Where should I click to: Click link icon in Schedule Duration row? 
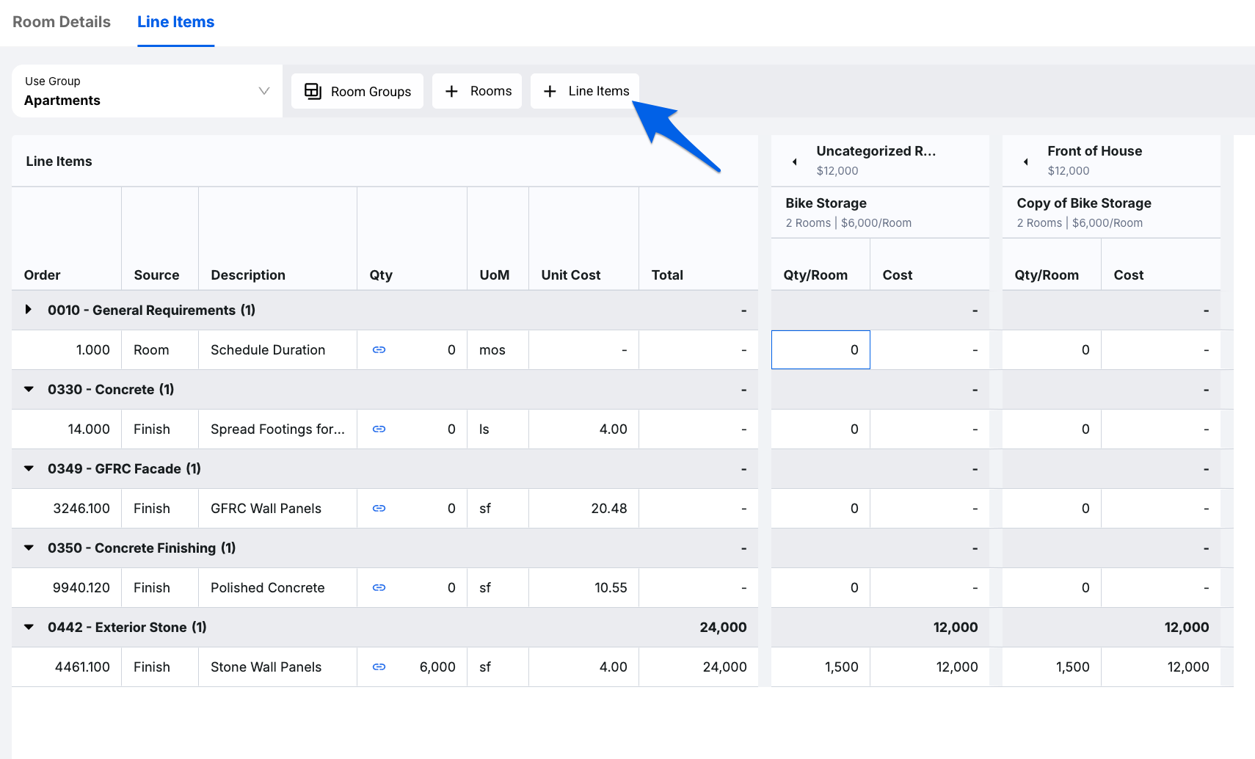[379, 350]
